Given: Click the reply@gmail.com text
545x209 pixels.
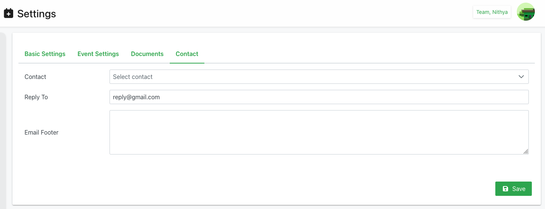Looking at the screenshot, I should [x=137, y=97].
